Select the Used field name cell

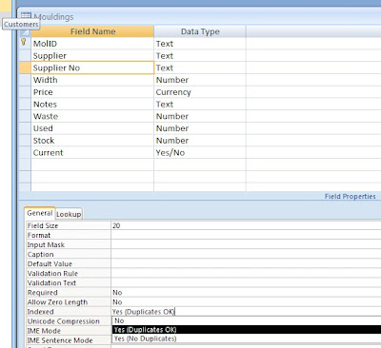92,128
